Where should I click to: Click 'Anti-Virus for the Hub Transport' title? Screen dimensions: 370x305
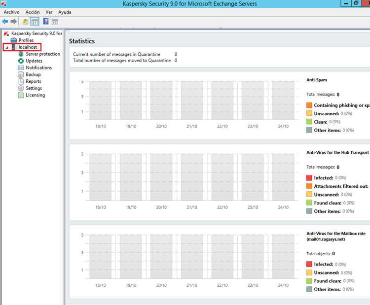(337, 153)
